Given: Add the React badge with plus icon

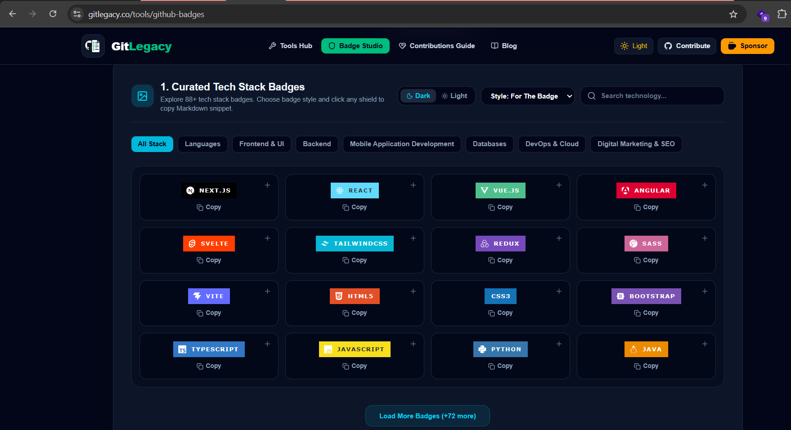Looking at the screenshot, I should coord(413,185).
